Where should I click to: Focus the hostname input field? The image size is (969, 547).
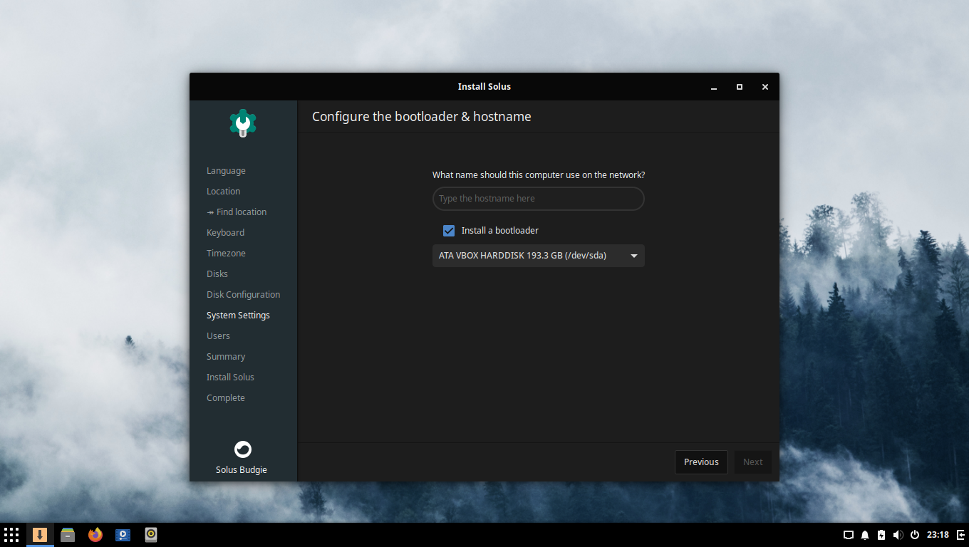pos(539,199)
